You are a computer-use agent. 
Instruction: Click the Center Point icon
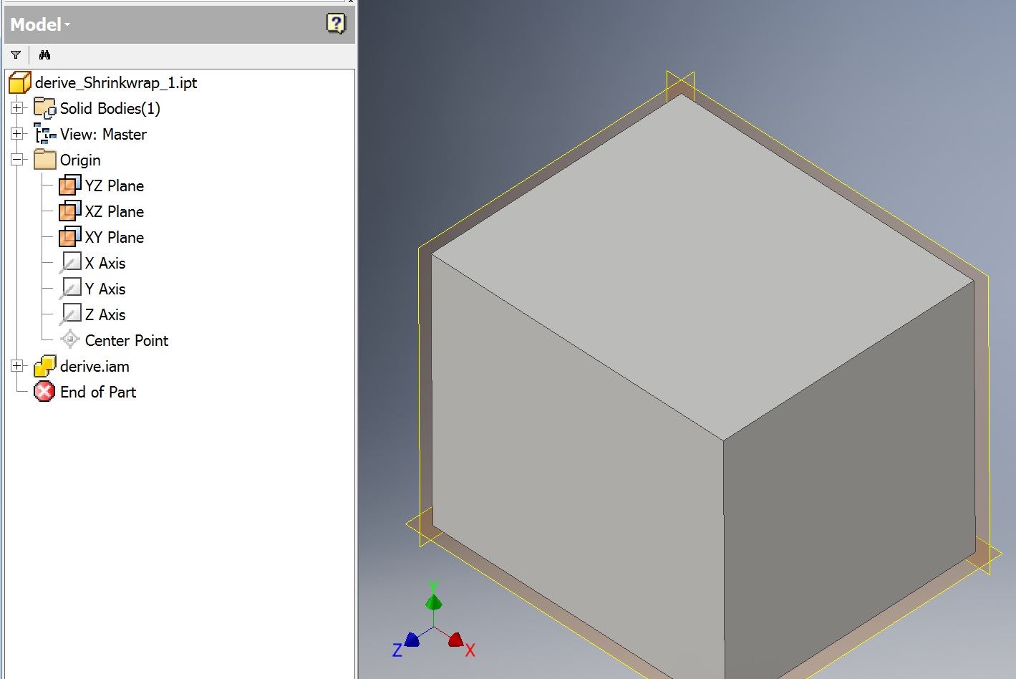pyautogui.click(x=69, y=339)
